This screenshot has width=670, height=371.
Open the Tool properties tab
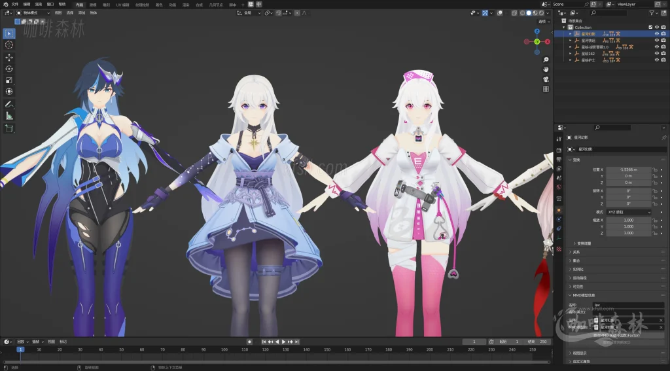tap(559, 139)
